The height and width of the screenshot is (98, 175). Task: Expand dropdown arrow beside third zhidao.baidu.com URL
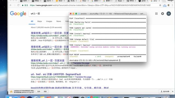72,63
